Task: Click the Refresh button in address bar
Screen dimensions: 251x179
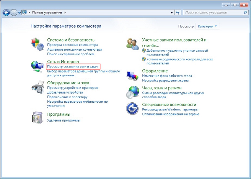Action: pos(178,13)
